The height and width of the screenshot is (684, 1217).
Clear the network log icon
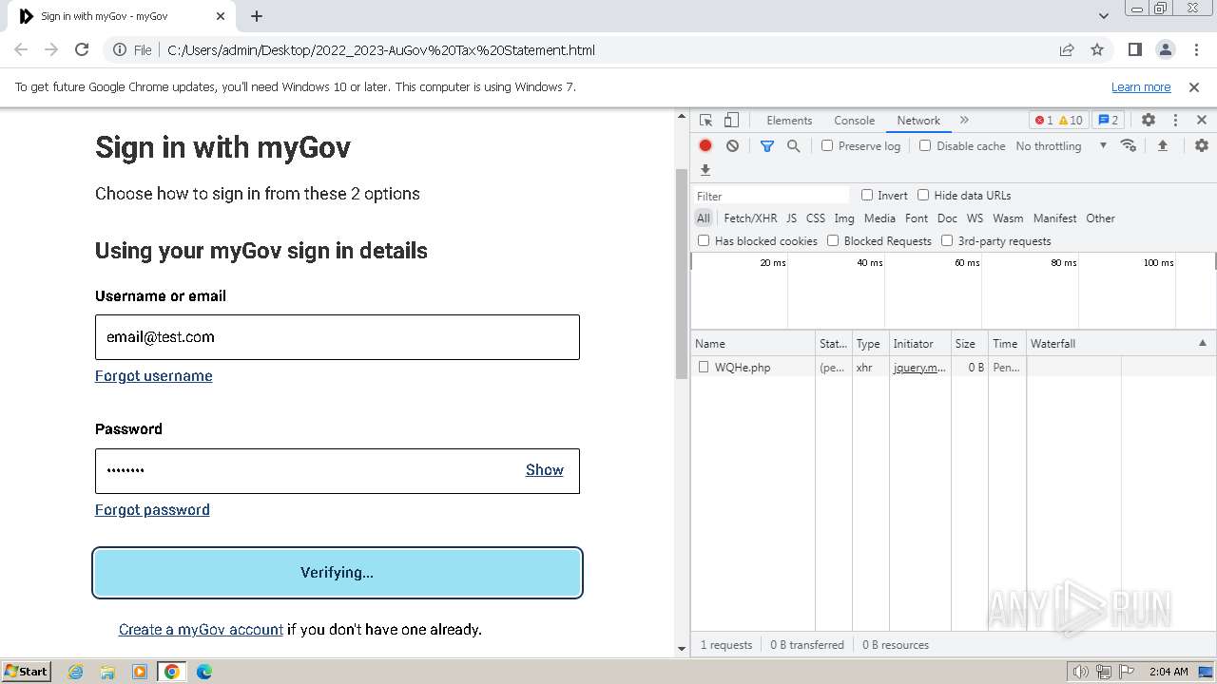pyautogui.click(x=732, y=145)
